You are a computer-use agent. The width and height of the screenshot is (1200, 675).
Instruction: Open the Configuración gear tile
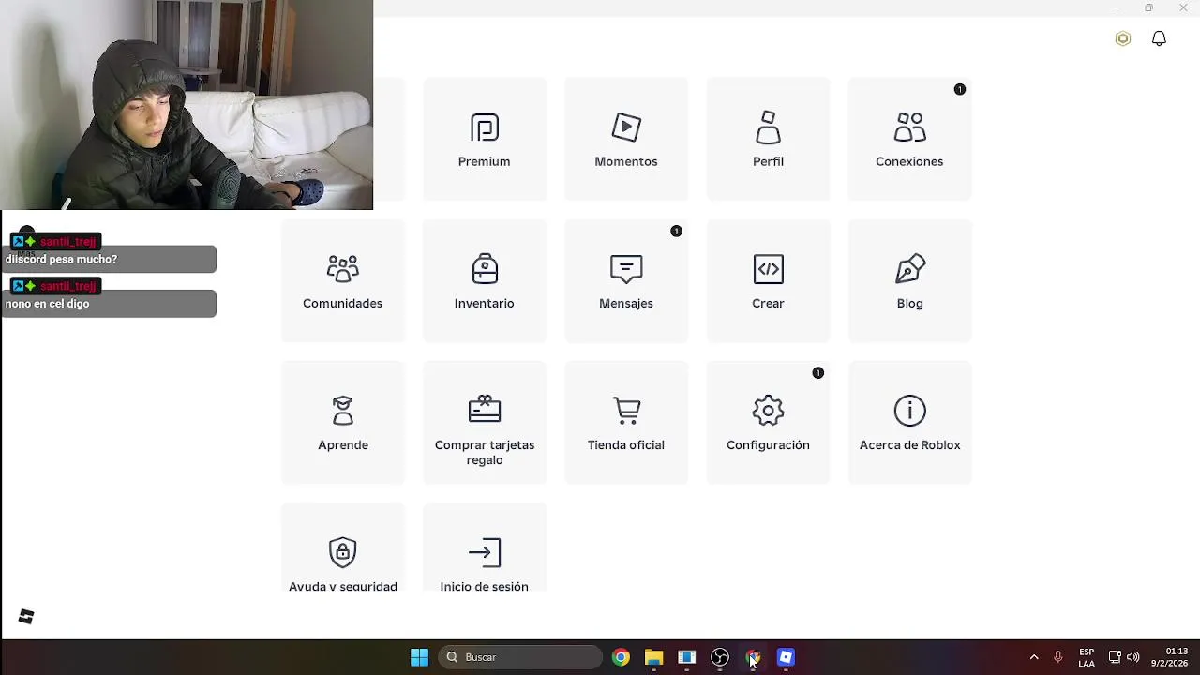click(x=768, y=423)
